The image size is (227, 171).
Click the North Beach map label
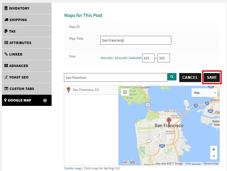(172, 112)
